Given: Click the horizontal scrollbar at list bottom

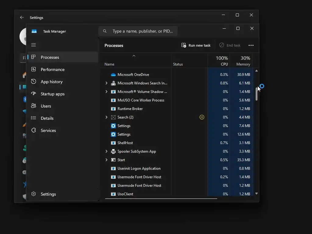Looking at the screenshot, I should pos(161,198).
